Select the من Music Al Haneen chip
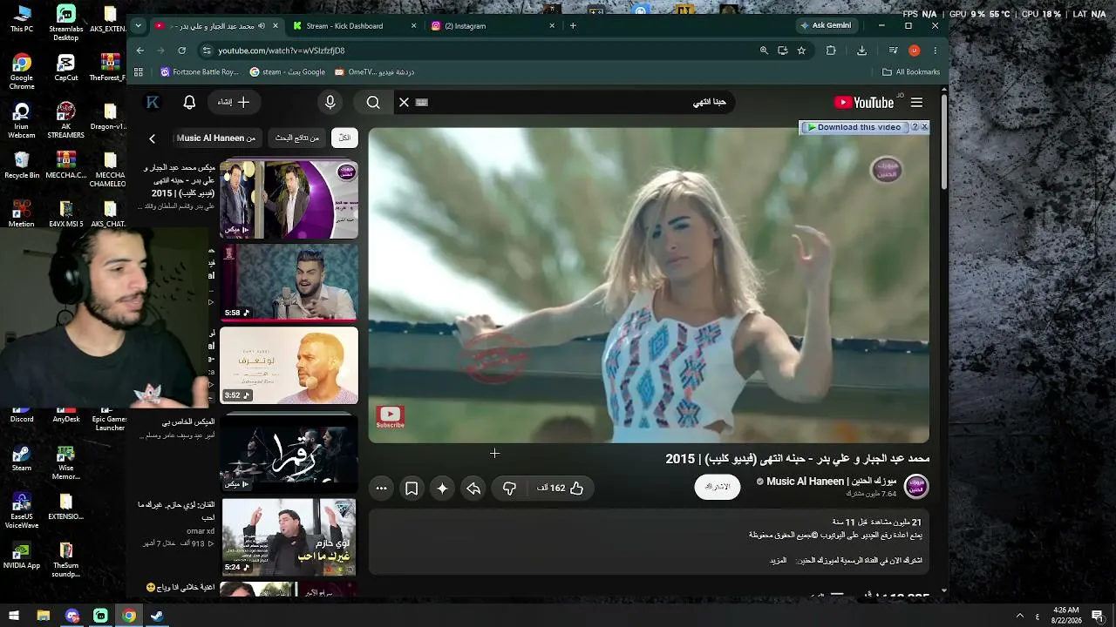The height and width of the screenshot is (627, 1116). point(216,138)
